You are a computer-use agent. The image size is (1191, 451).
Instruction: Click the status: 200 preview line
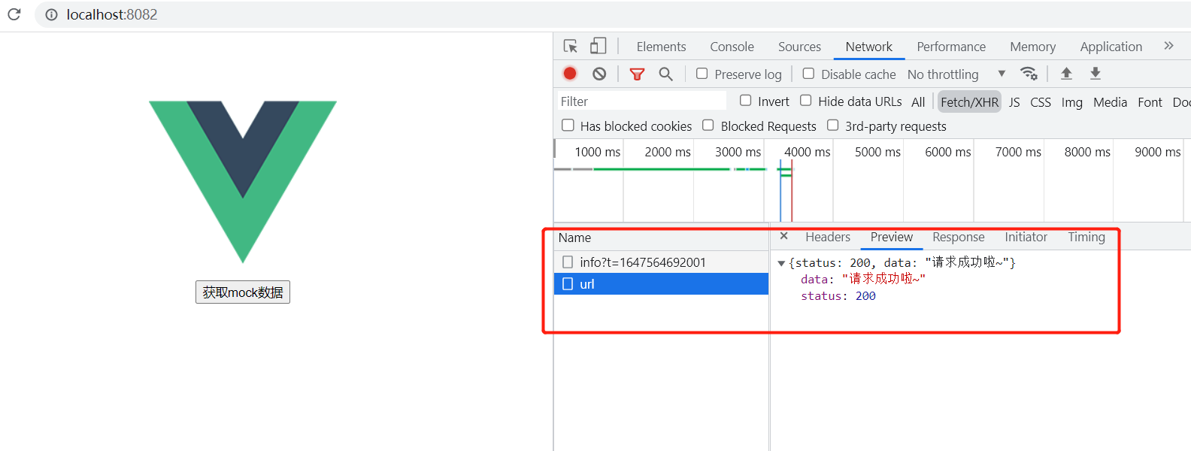pos(838,296)
